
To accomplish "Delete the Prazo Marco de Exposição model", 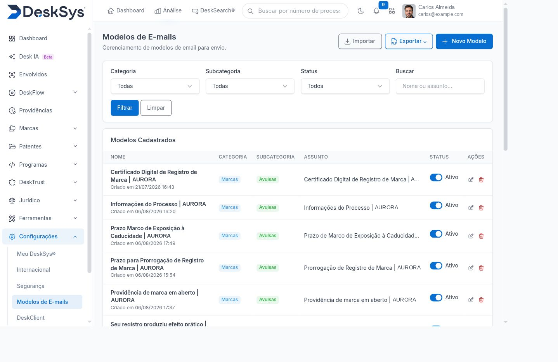I will coord(481,236).
